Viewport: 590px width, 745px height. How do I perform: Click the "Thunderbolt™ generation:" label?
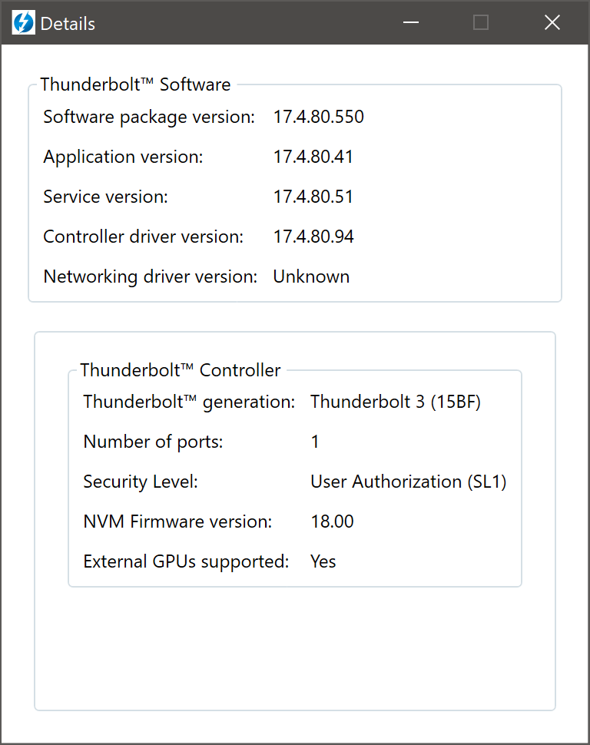point(189,402)
